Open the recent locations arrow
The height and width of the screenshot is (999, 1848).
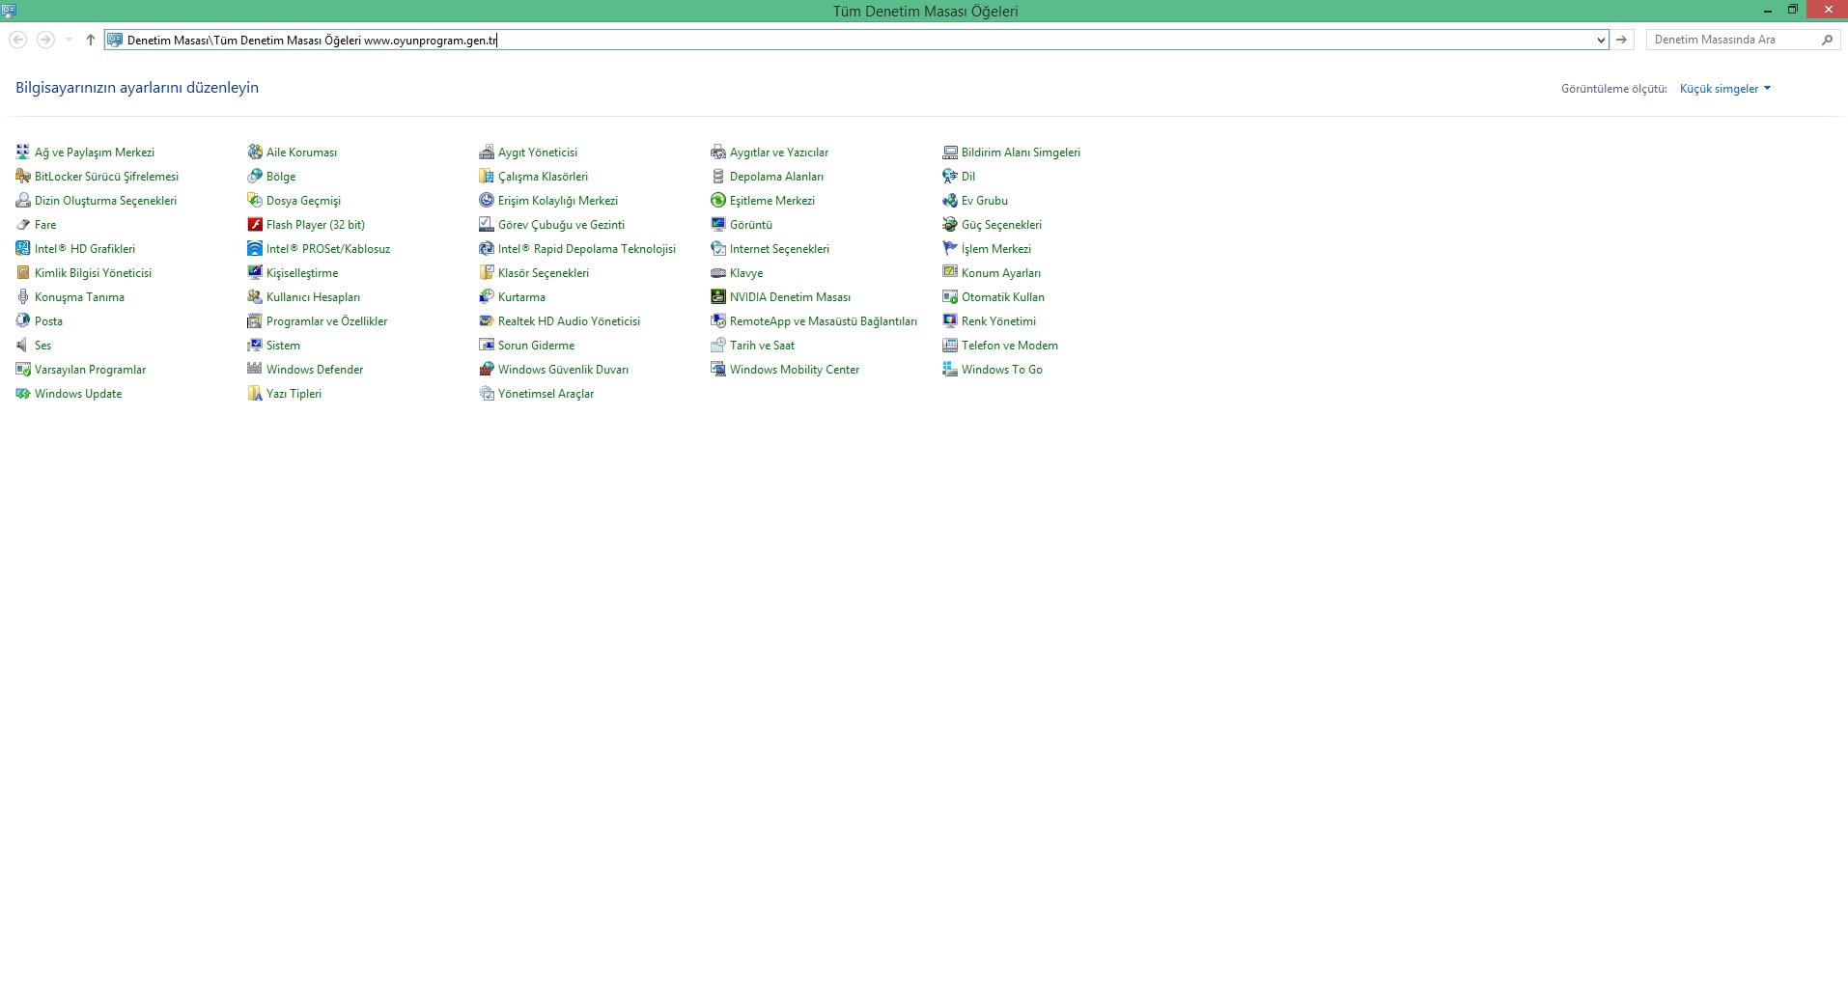[x=69, y=40]
